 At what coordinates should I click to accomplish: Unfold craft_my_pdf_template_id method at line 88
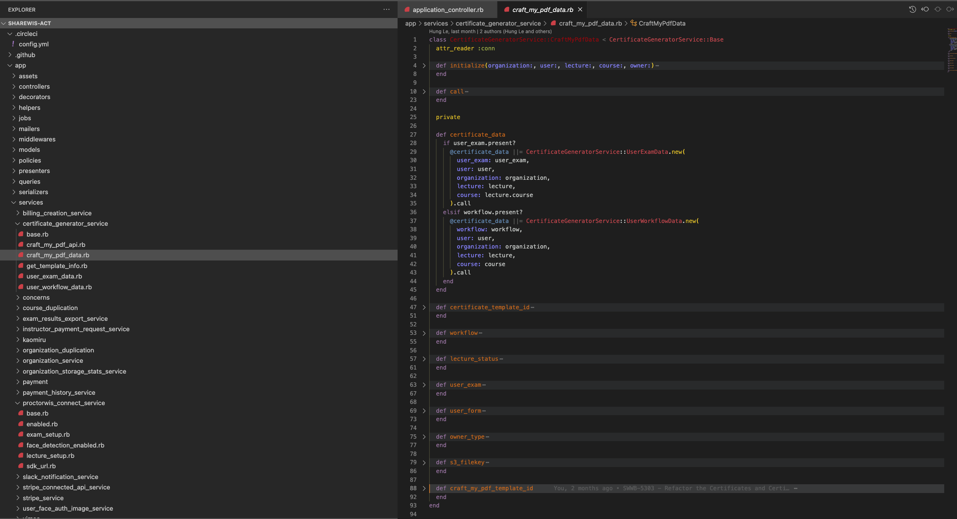click(x=424, y=488)
